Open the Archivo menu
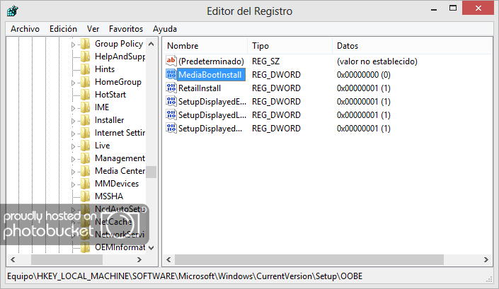499x289 pixels. pyautogui.click(x=25, y=29)
